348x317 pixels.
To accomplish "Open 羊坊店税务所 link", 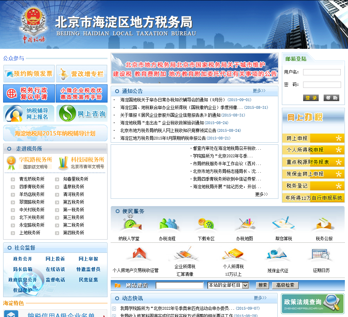I will (x=32, y=195).
